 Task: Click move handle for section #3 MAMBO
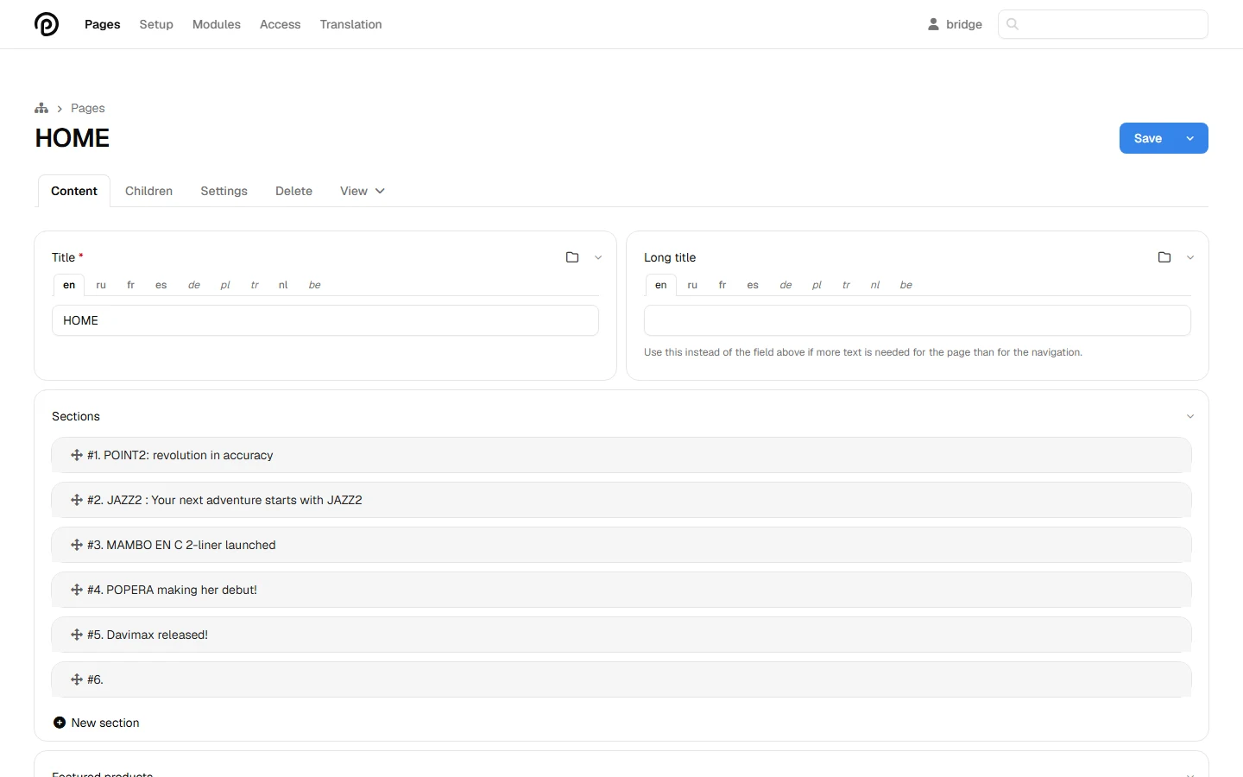77,545
